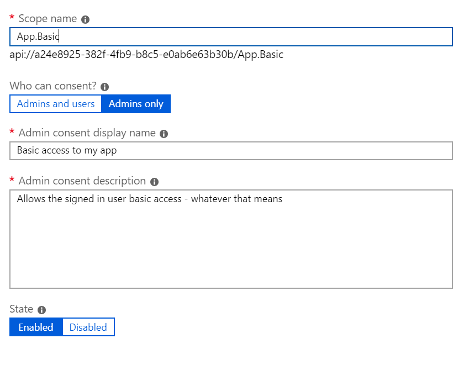This screenshot has height=365, width=458.
Task: Click the State label text
Action: tap(22, 309)
